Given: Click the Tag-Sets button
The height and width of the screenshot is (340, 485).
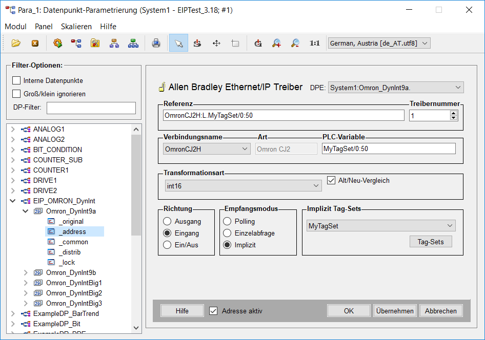Looking at the screenshot, I should click(x=431, y=242).
